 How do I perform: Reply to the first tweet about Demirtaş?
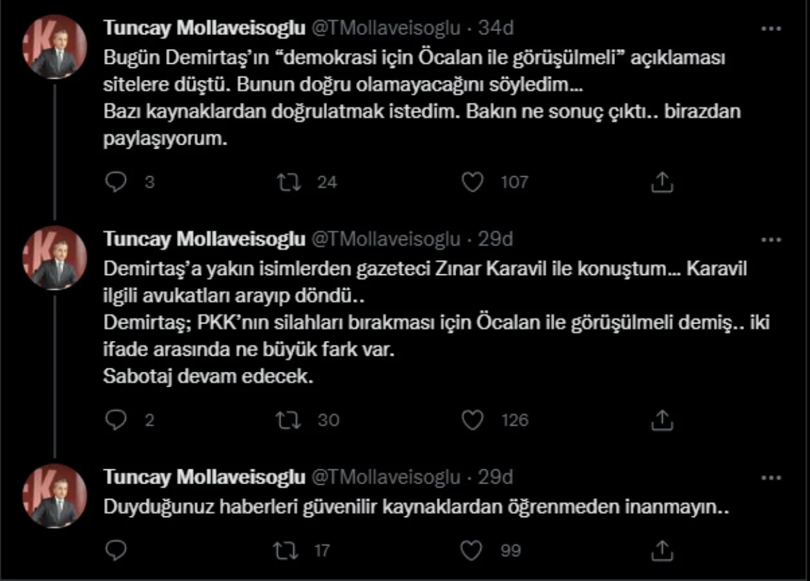116,183
